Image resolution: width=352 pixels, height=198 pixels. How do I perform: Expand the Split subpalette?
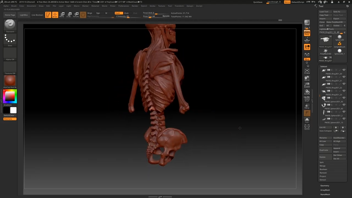[321, 162]
